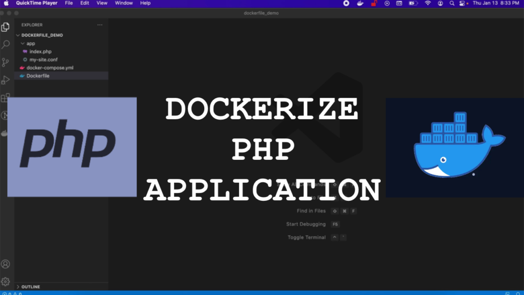Click the stop recording icon in menu bar
The width and height of the screenshot is (524, 295).
point(346,3)
